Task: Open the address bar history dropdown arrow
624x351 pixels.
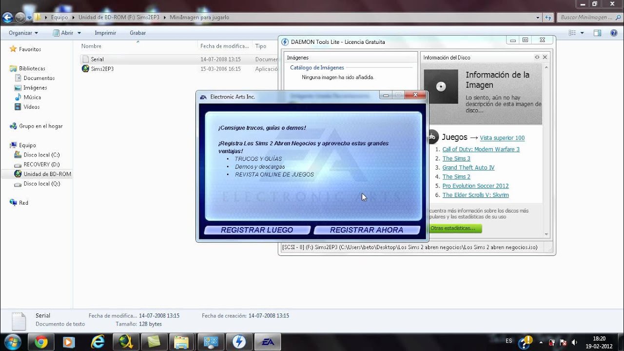Action: pyautogui.click(x=538, y=18)
